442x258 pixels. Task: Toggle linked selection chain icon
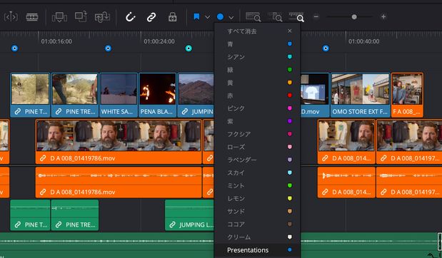(151, 17)
